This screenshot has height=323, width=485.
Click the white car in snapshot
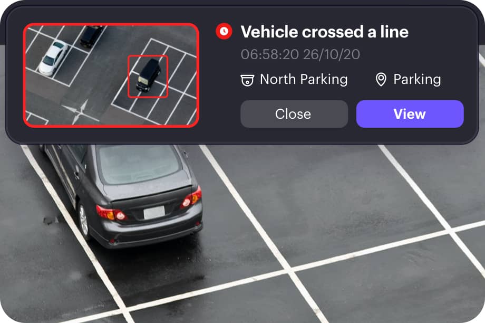coord(53,58)
